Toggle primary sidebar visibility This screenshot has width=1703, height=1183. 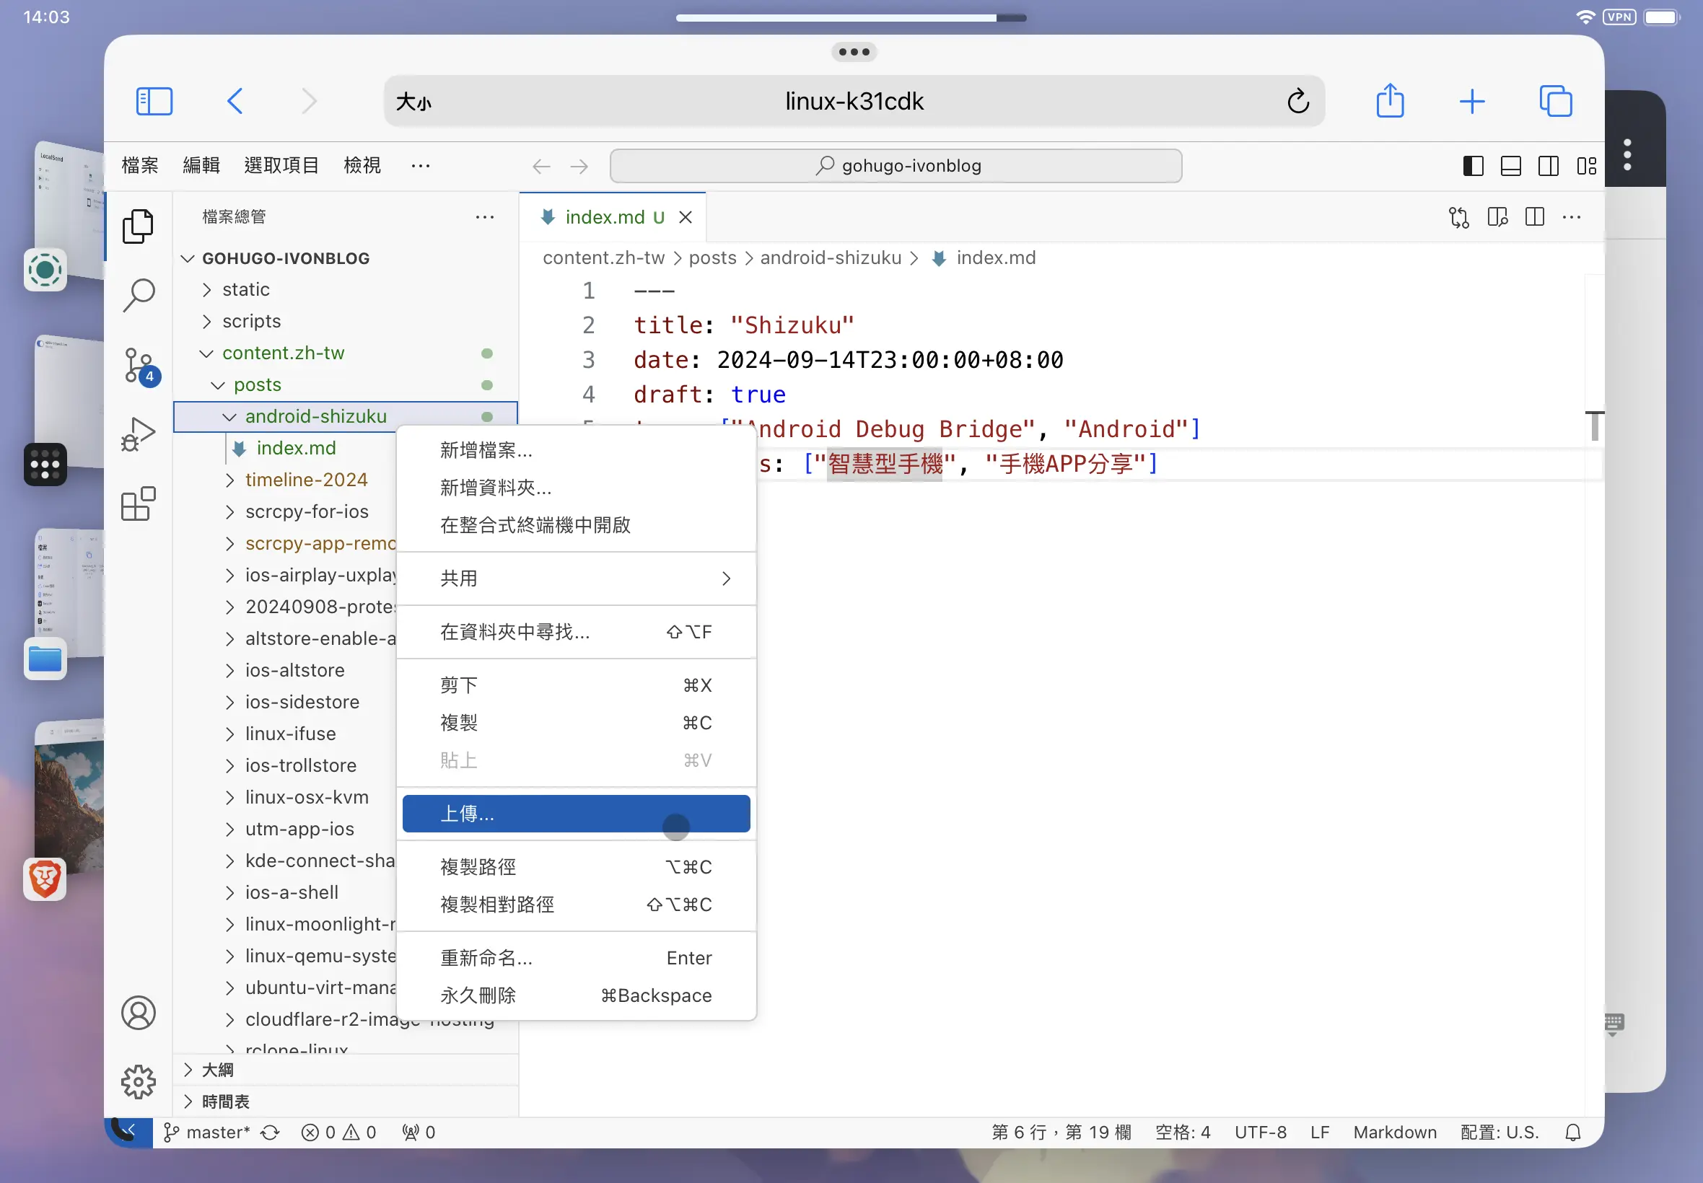pos(1473,166)
